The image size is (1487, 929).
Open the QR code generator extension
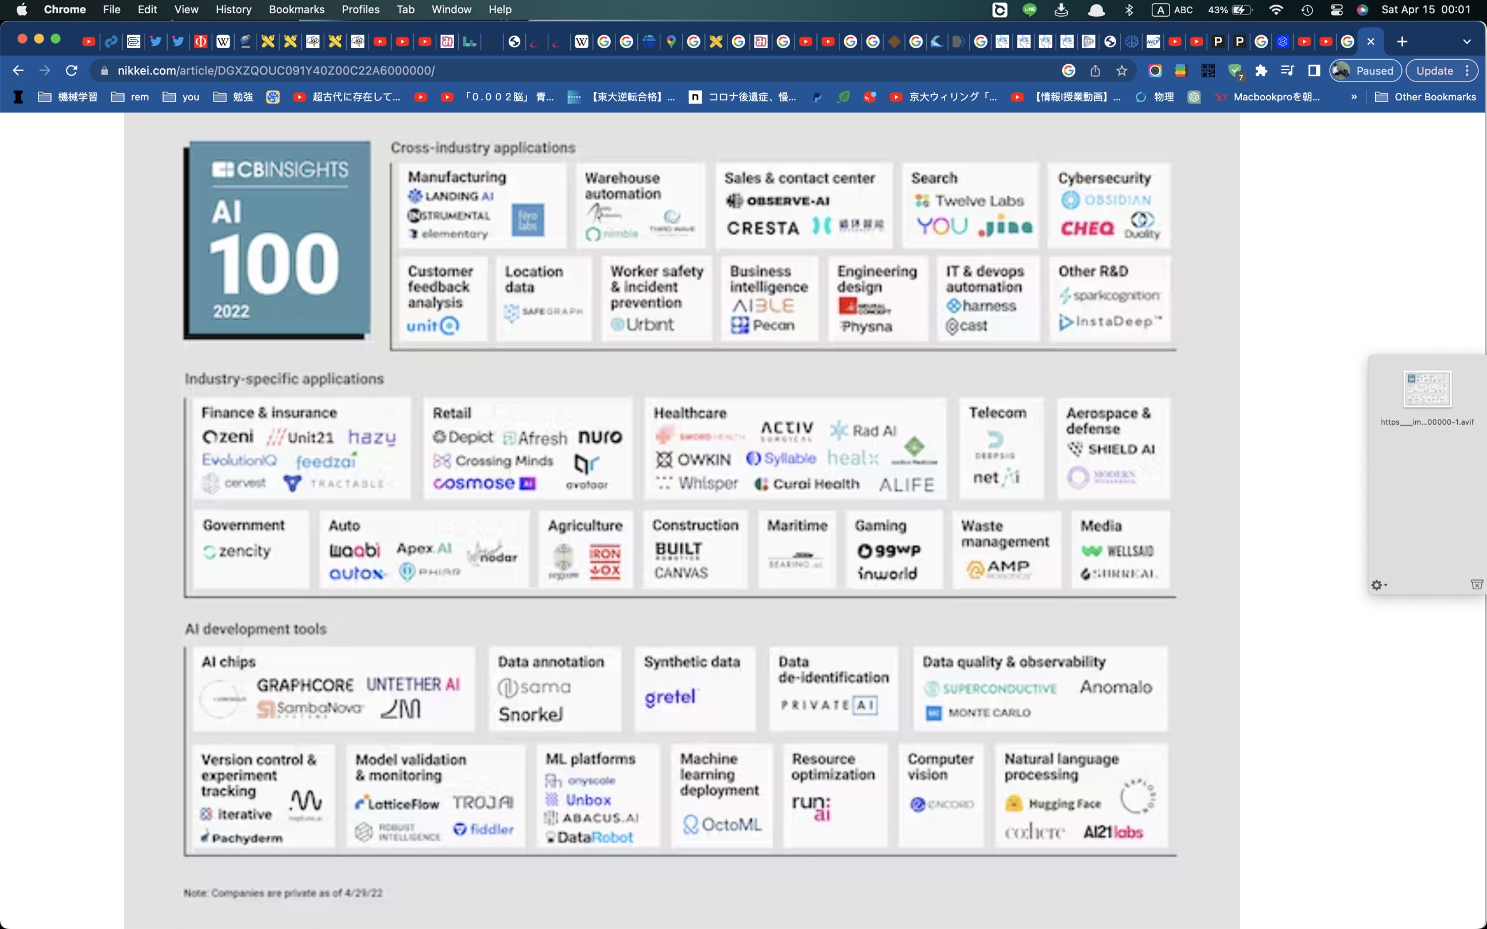pyautogui.click(x=1208, y=71)
